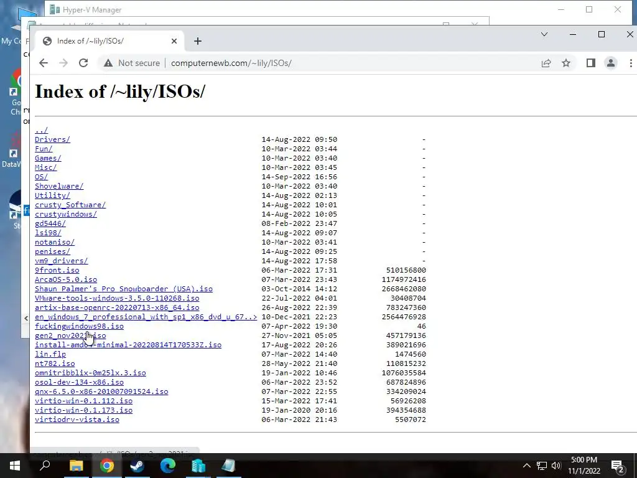The width and height of the screenshot is (637, 478).
Task: Click the 510156800 size of 9front.iso
Action: click(406, 270)
